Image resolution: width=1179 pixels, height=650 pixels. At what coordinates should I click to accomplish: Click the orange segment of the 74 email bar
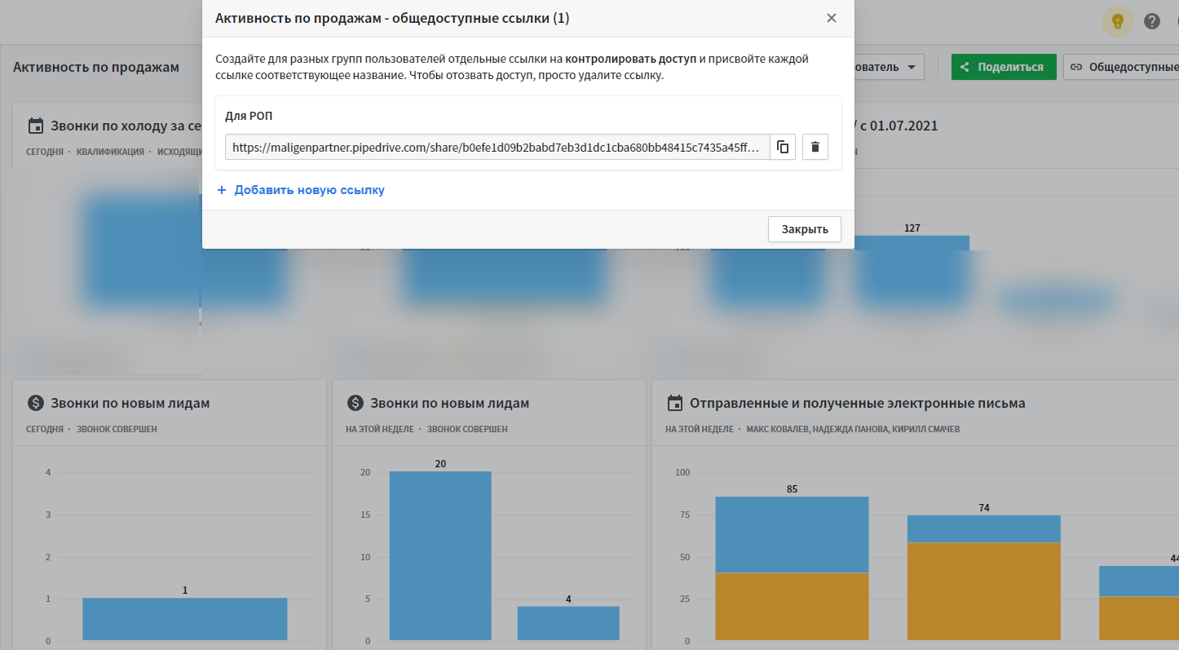(x=984, y=591)
